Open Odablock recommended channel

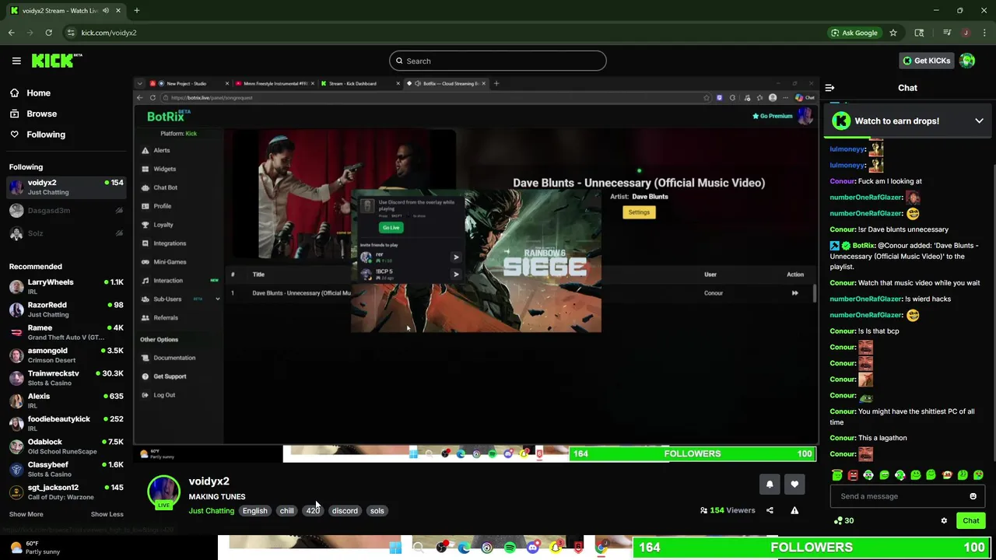[x=66, y=446]
